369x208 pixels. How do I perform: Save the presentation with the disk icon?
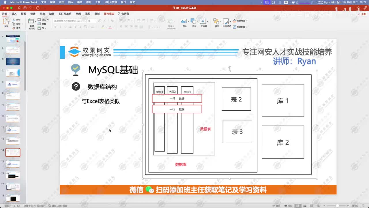25,8
